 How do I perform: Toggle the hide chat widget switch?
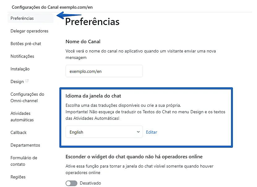click(x=71, y=183)
